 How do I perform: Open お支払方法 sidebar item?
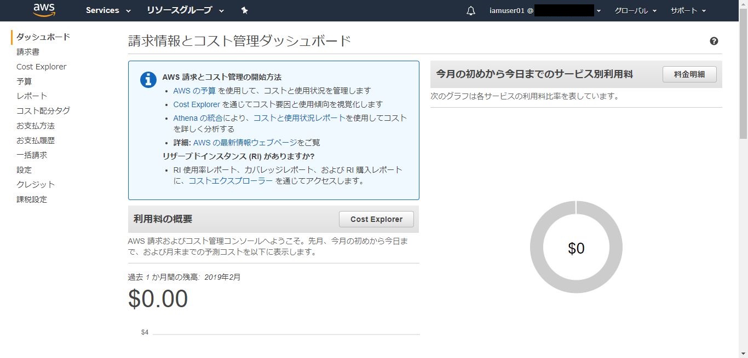coord(36,126)
